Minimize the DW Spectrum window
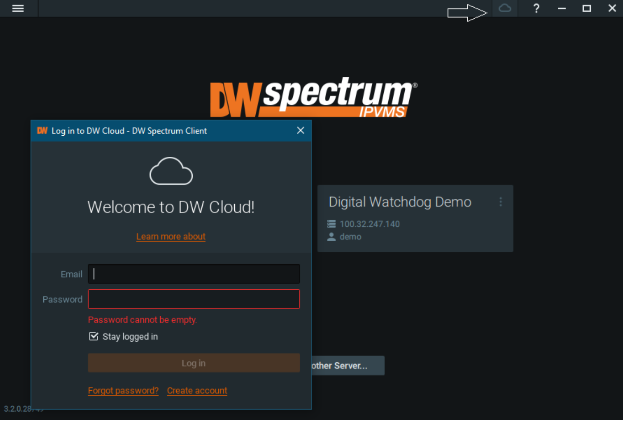Screen dimensions: 623x422 click(x=561, y=8)
